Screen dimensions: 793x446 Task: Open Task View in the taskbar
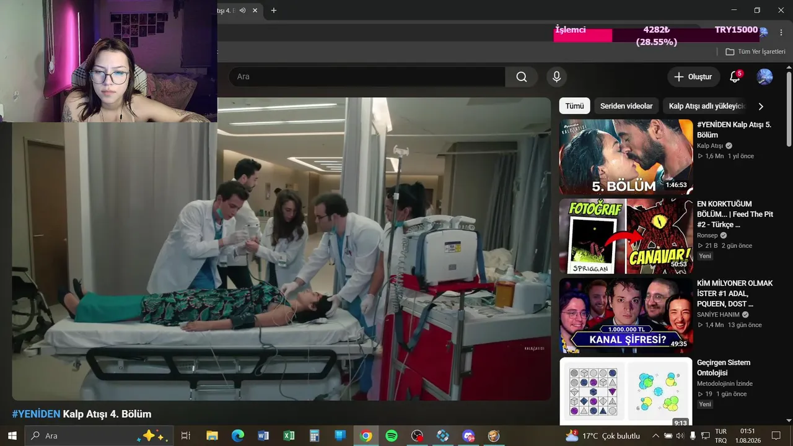185,435
